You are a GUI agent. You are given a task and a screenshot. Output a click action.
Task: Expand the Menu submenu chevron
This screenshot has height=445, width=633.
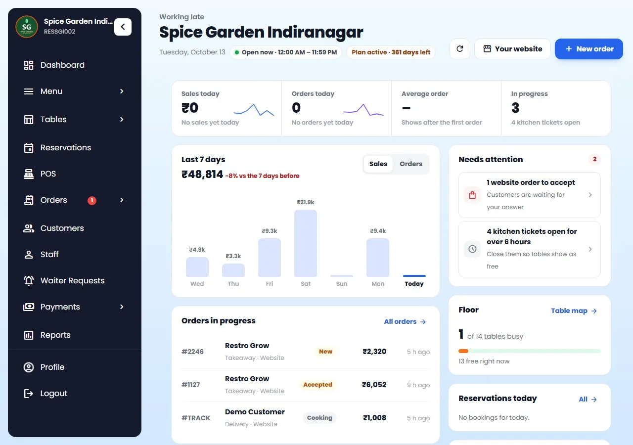pos(122,91)
